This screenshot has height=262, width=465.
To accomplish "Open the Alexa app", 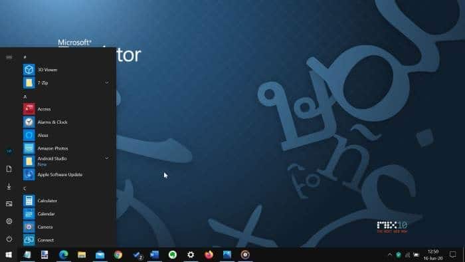I will 66,135.
